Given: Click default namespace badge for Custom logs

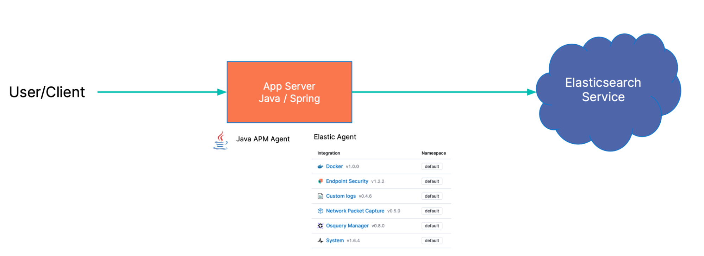Looking at the screenshot, I should 432,196.
